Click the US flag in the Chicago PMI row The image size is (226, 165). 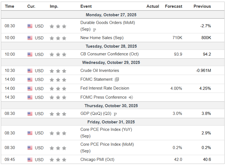click(30, 160)
